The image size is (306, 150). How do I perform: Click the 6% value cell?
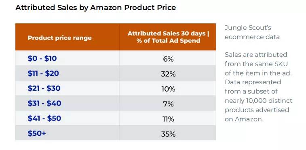point(168,59)
